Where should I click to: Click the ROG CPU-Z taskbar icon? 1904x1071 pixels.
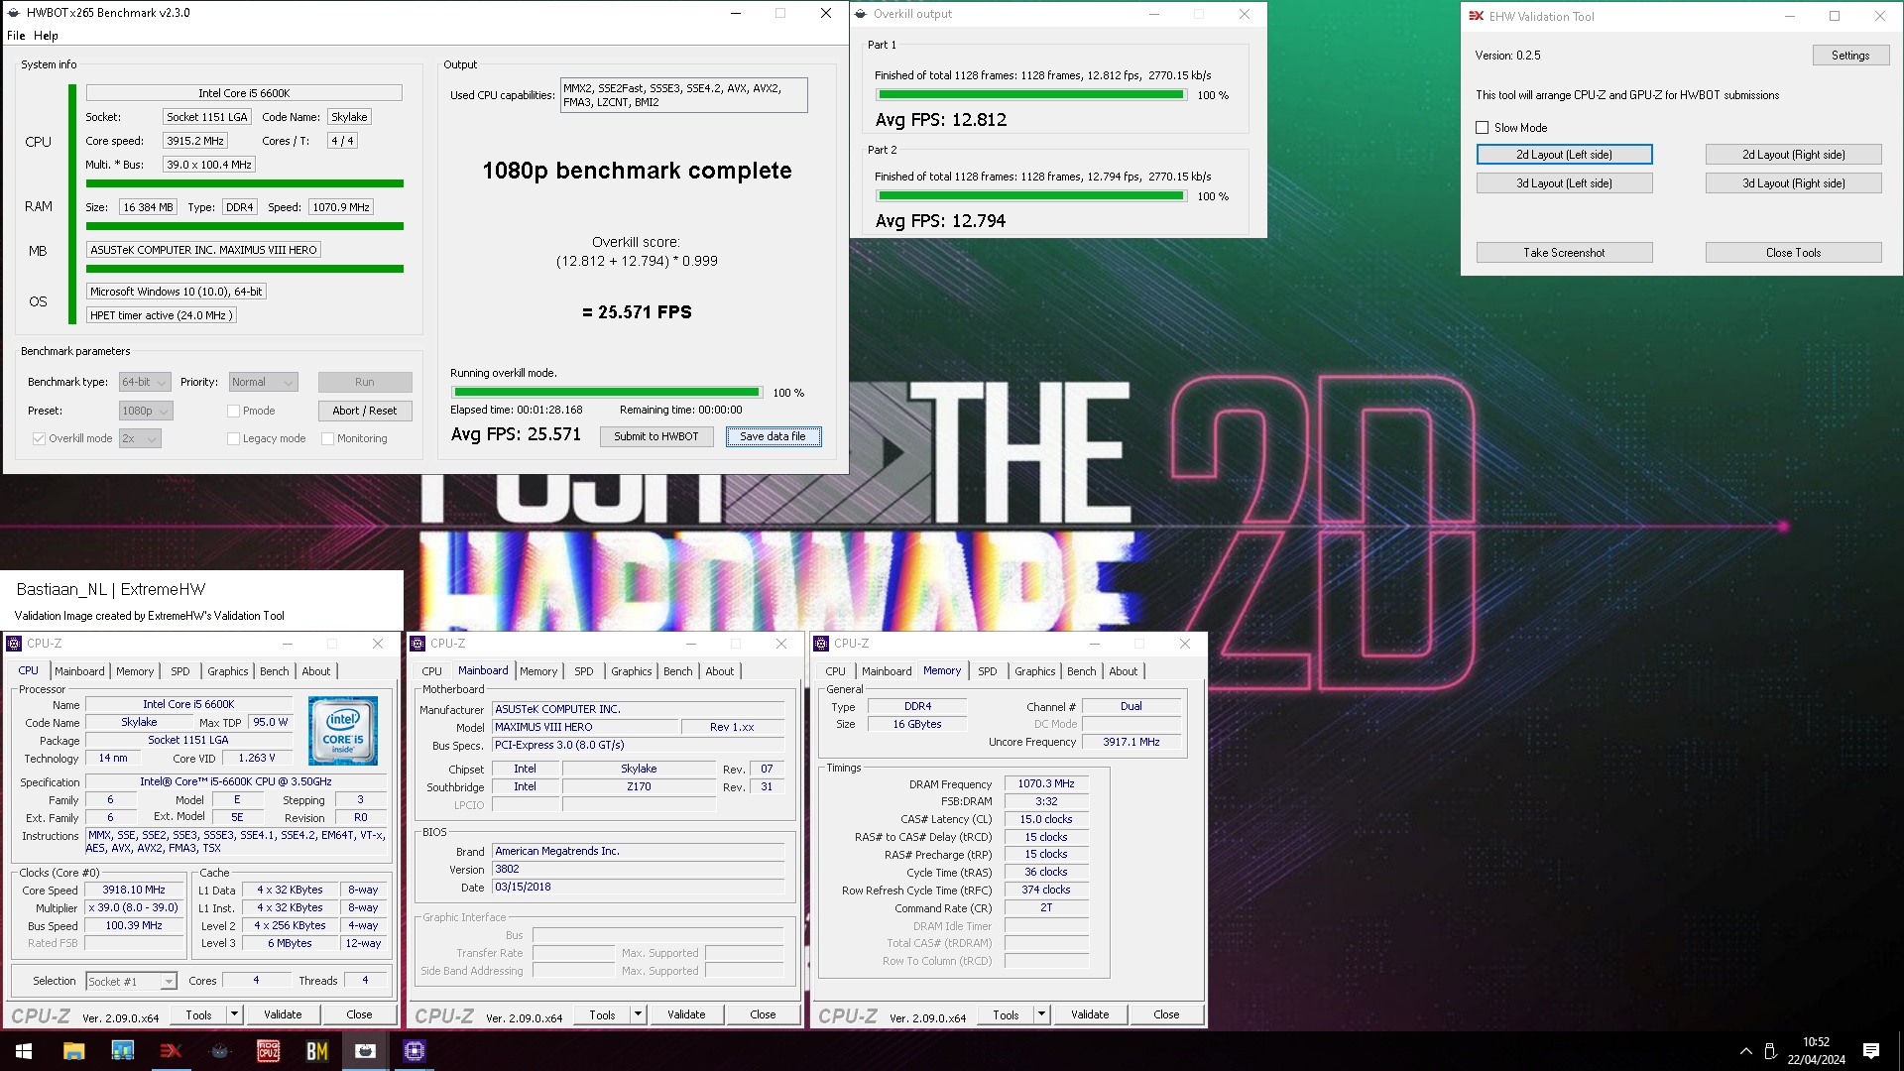click(268, 1051)
